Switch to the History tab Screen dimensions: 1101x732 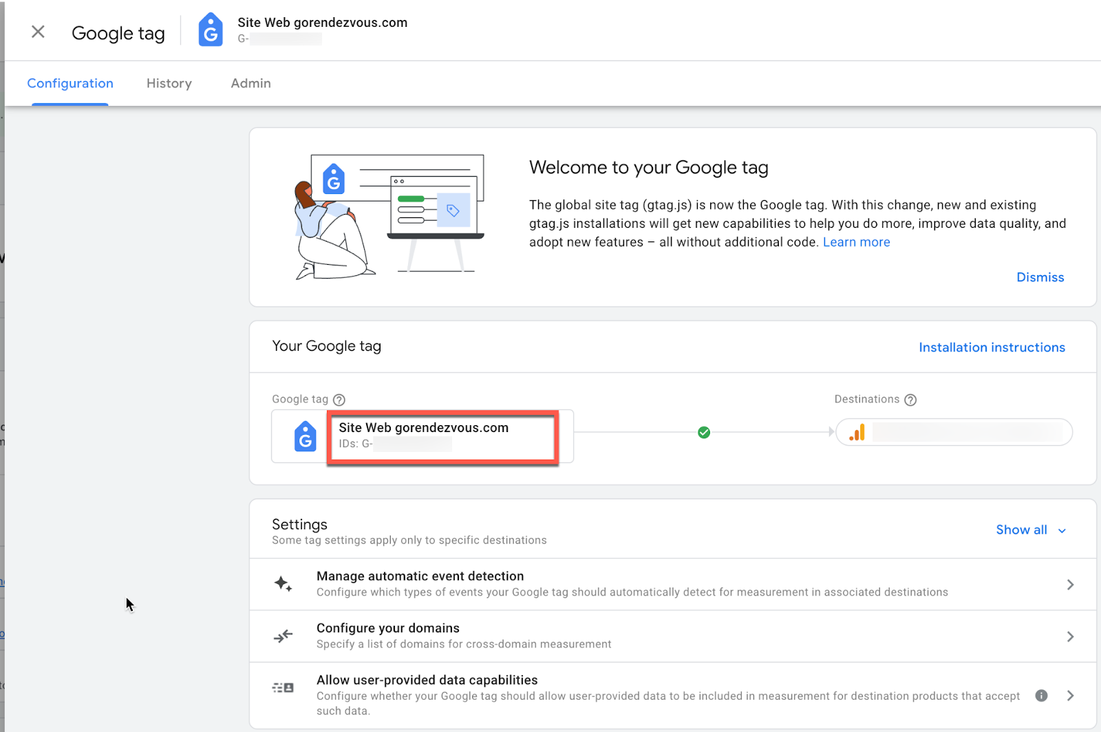coord(169,83)
